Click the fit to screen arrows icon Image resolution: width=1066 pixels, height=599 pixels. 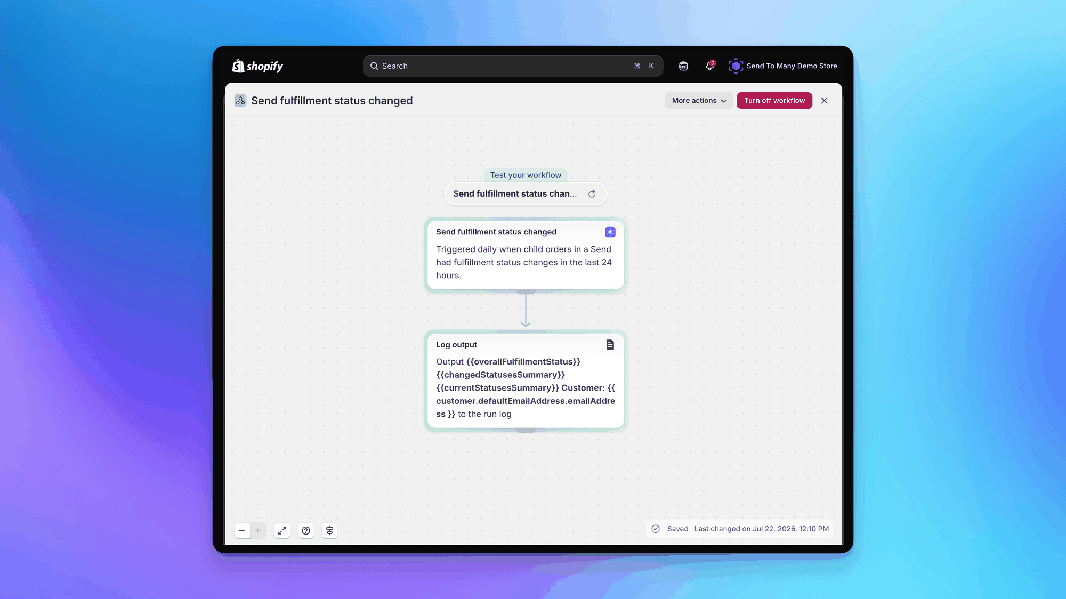click(x=282, y=531)
